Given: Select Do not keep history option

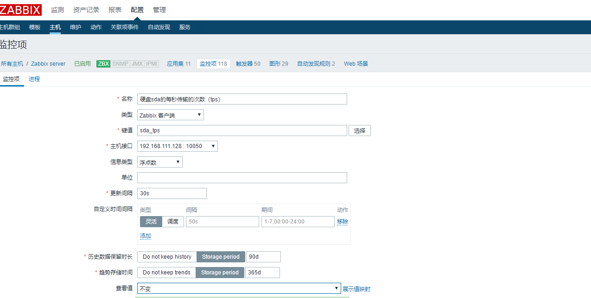Looking at the screenshot, I should tap(167, 257).
